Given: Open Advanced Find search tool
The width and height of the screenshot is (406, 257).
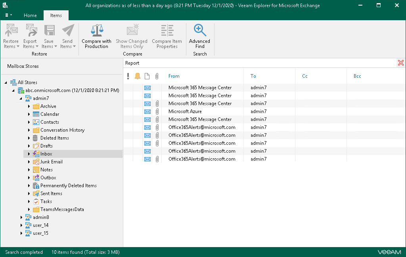Looking at the screenshot, I should pos(199,31).
